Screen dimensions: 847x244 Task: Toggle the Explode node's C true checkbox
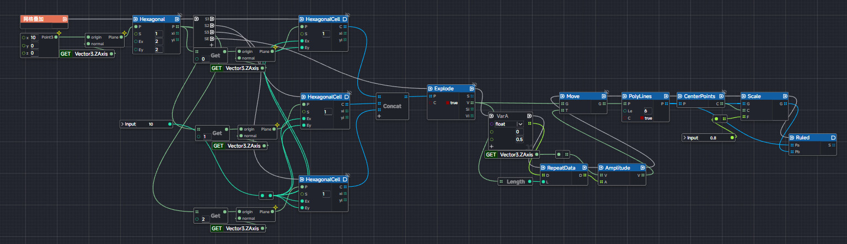coord(448,103)
